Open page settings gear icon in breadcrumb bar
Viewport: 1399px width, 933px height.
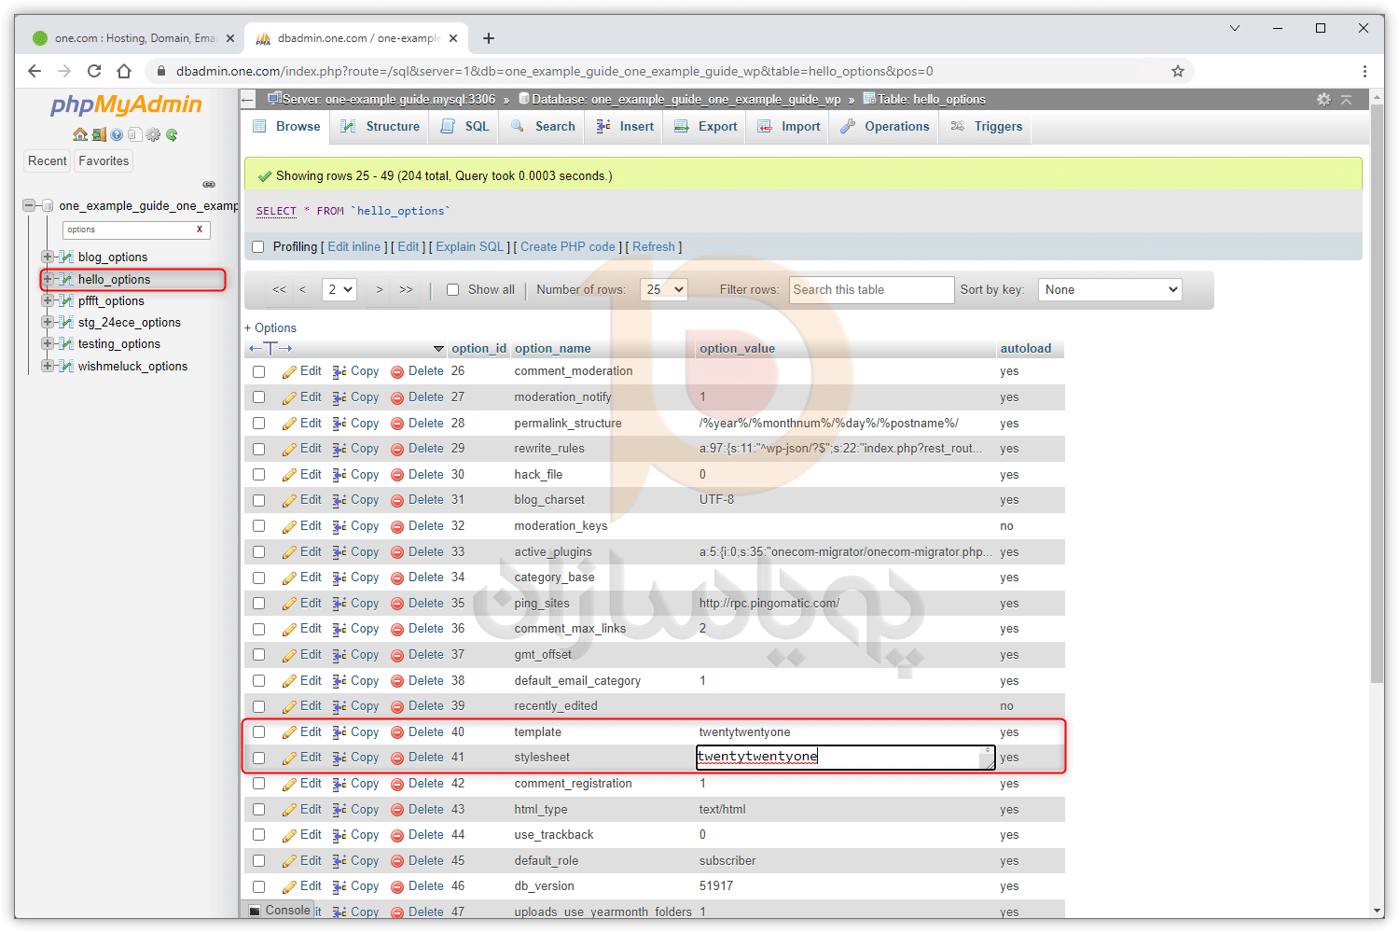[x=1323, y=99]
